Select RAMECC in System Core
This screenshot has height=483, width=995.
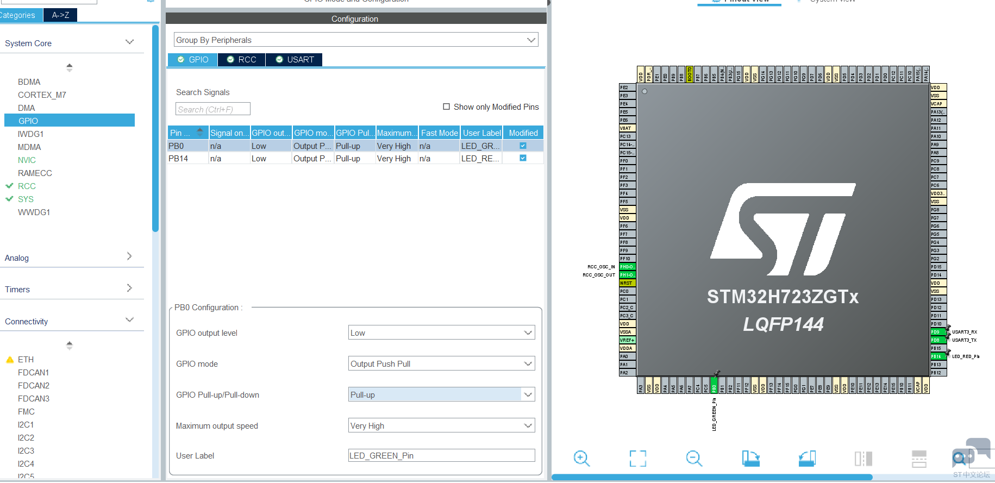(x=35, y=173)
